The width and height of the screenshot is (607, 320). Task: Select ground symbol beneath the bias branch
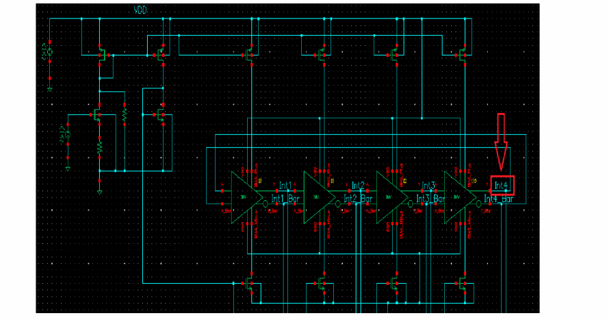tap(99, 192)
